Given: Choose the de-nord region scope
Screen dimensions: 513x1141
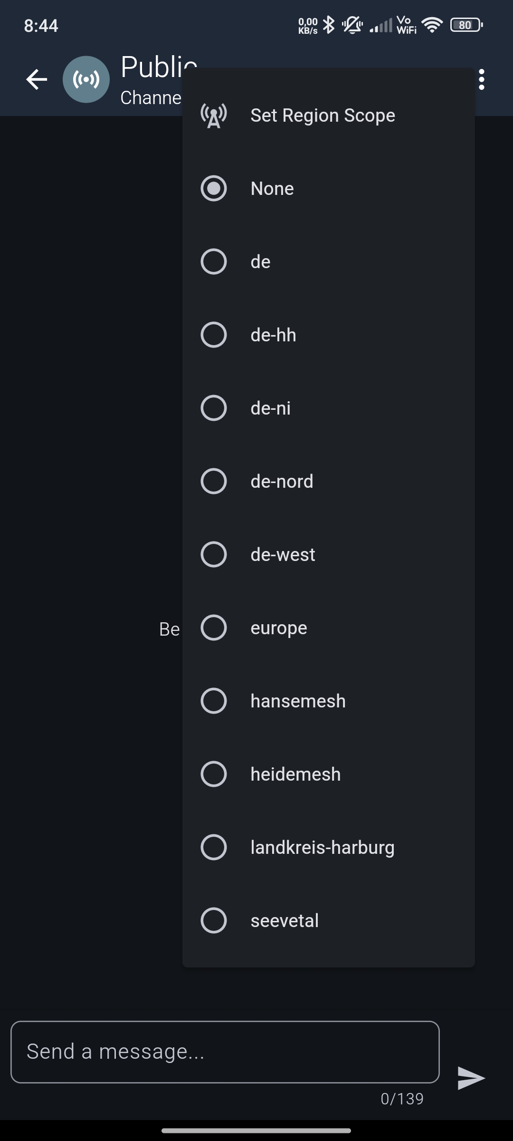Looking at the screenshot, I should [x=214, y=481].
